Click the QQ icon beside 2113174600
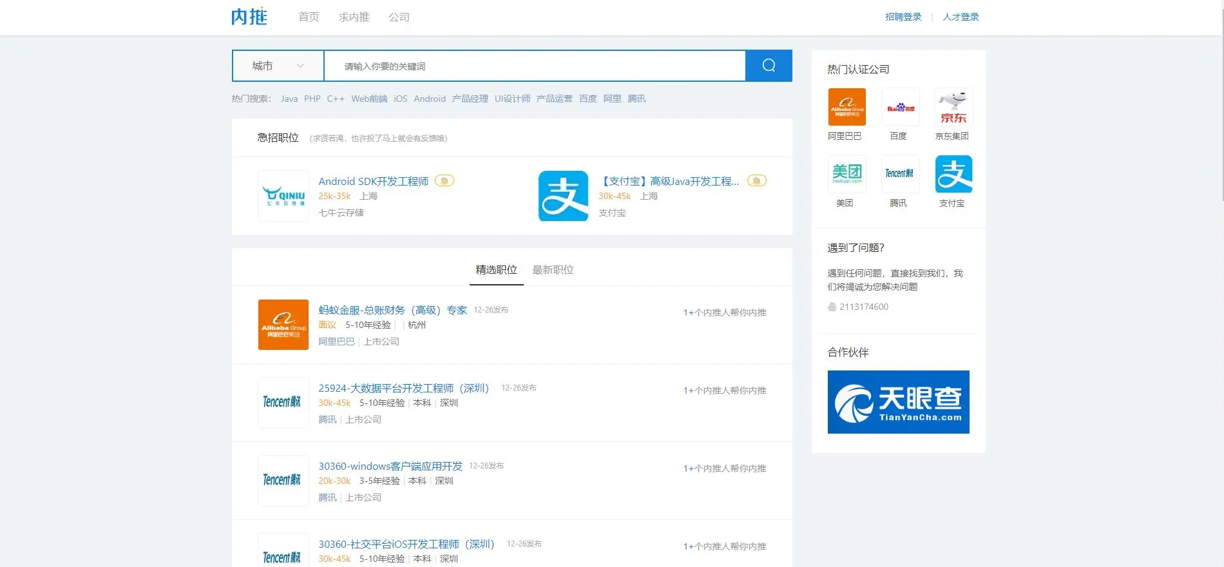Image resolution: width=1224 pixels, height=567 pixels. coord(832,307)
